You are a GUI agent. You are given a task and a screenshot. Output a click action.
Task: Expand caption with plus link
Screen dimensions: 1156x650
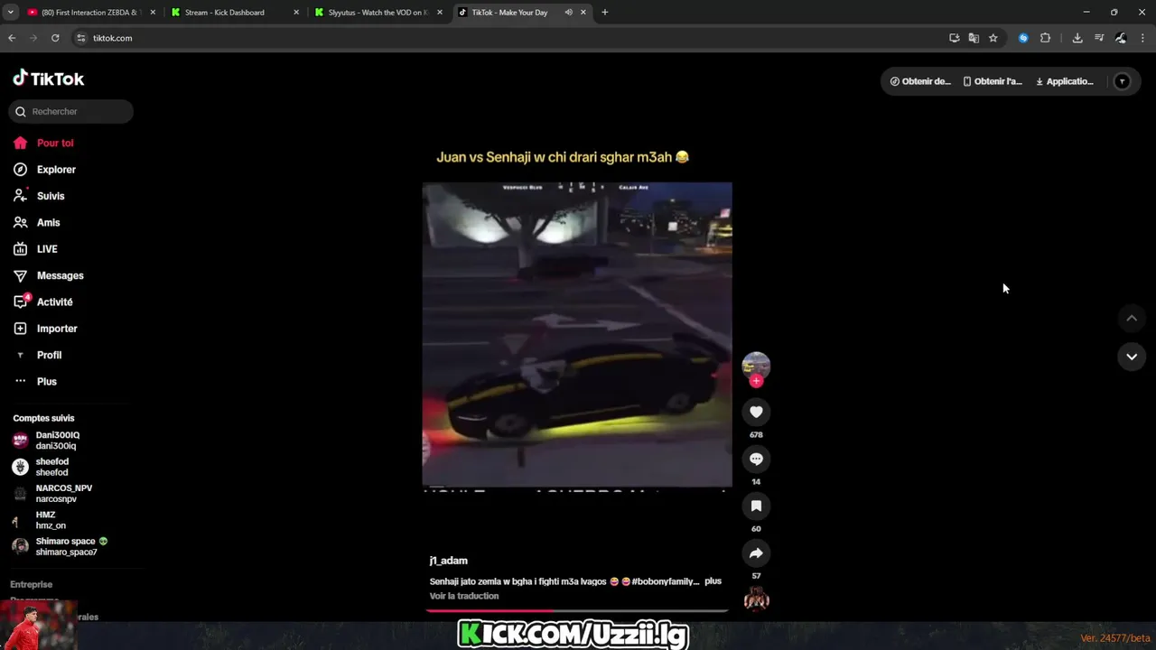pyautogui.click(x=713, y=581)
